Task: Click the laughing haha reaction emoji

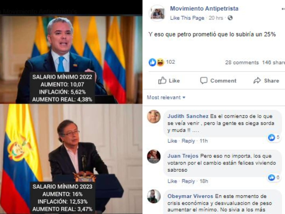Action: click(x=160, y=62)
